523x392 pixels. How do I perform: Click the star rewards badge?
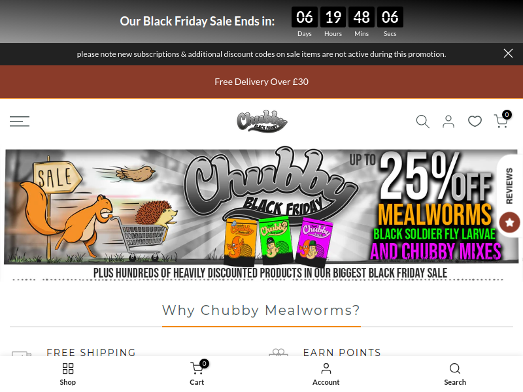pyautogui.click(x=509, y=222)
